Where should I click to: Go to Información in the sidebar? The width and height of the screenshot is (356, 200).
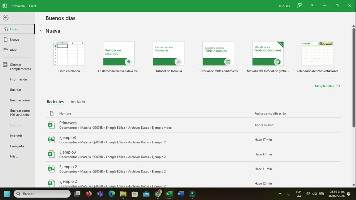tap(17, 79)
